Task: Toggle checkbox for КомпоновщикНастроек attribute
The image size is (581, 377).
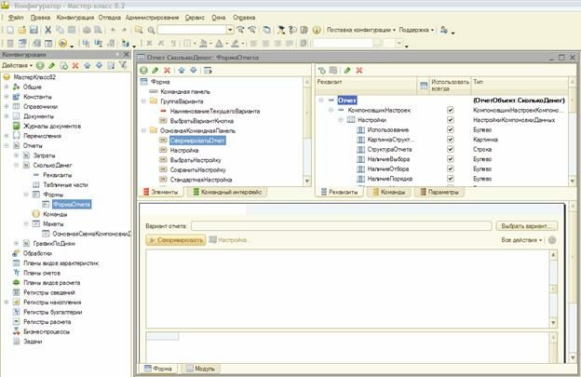Action: 451,110
